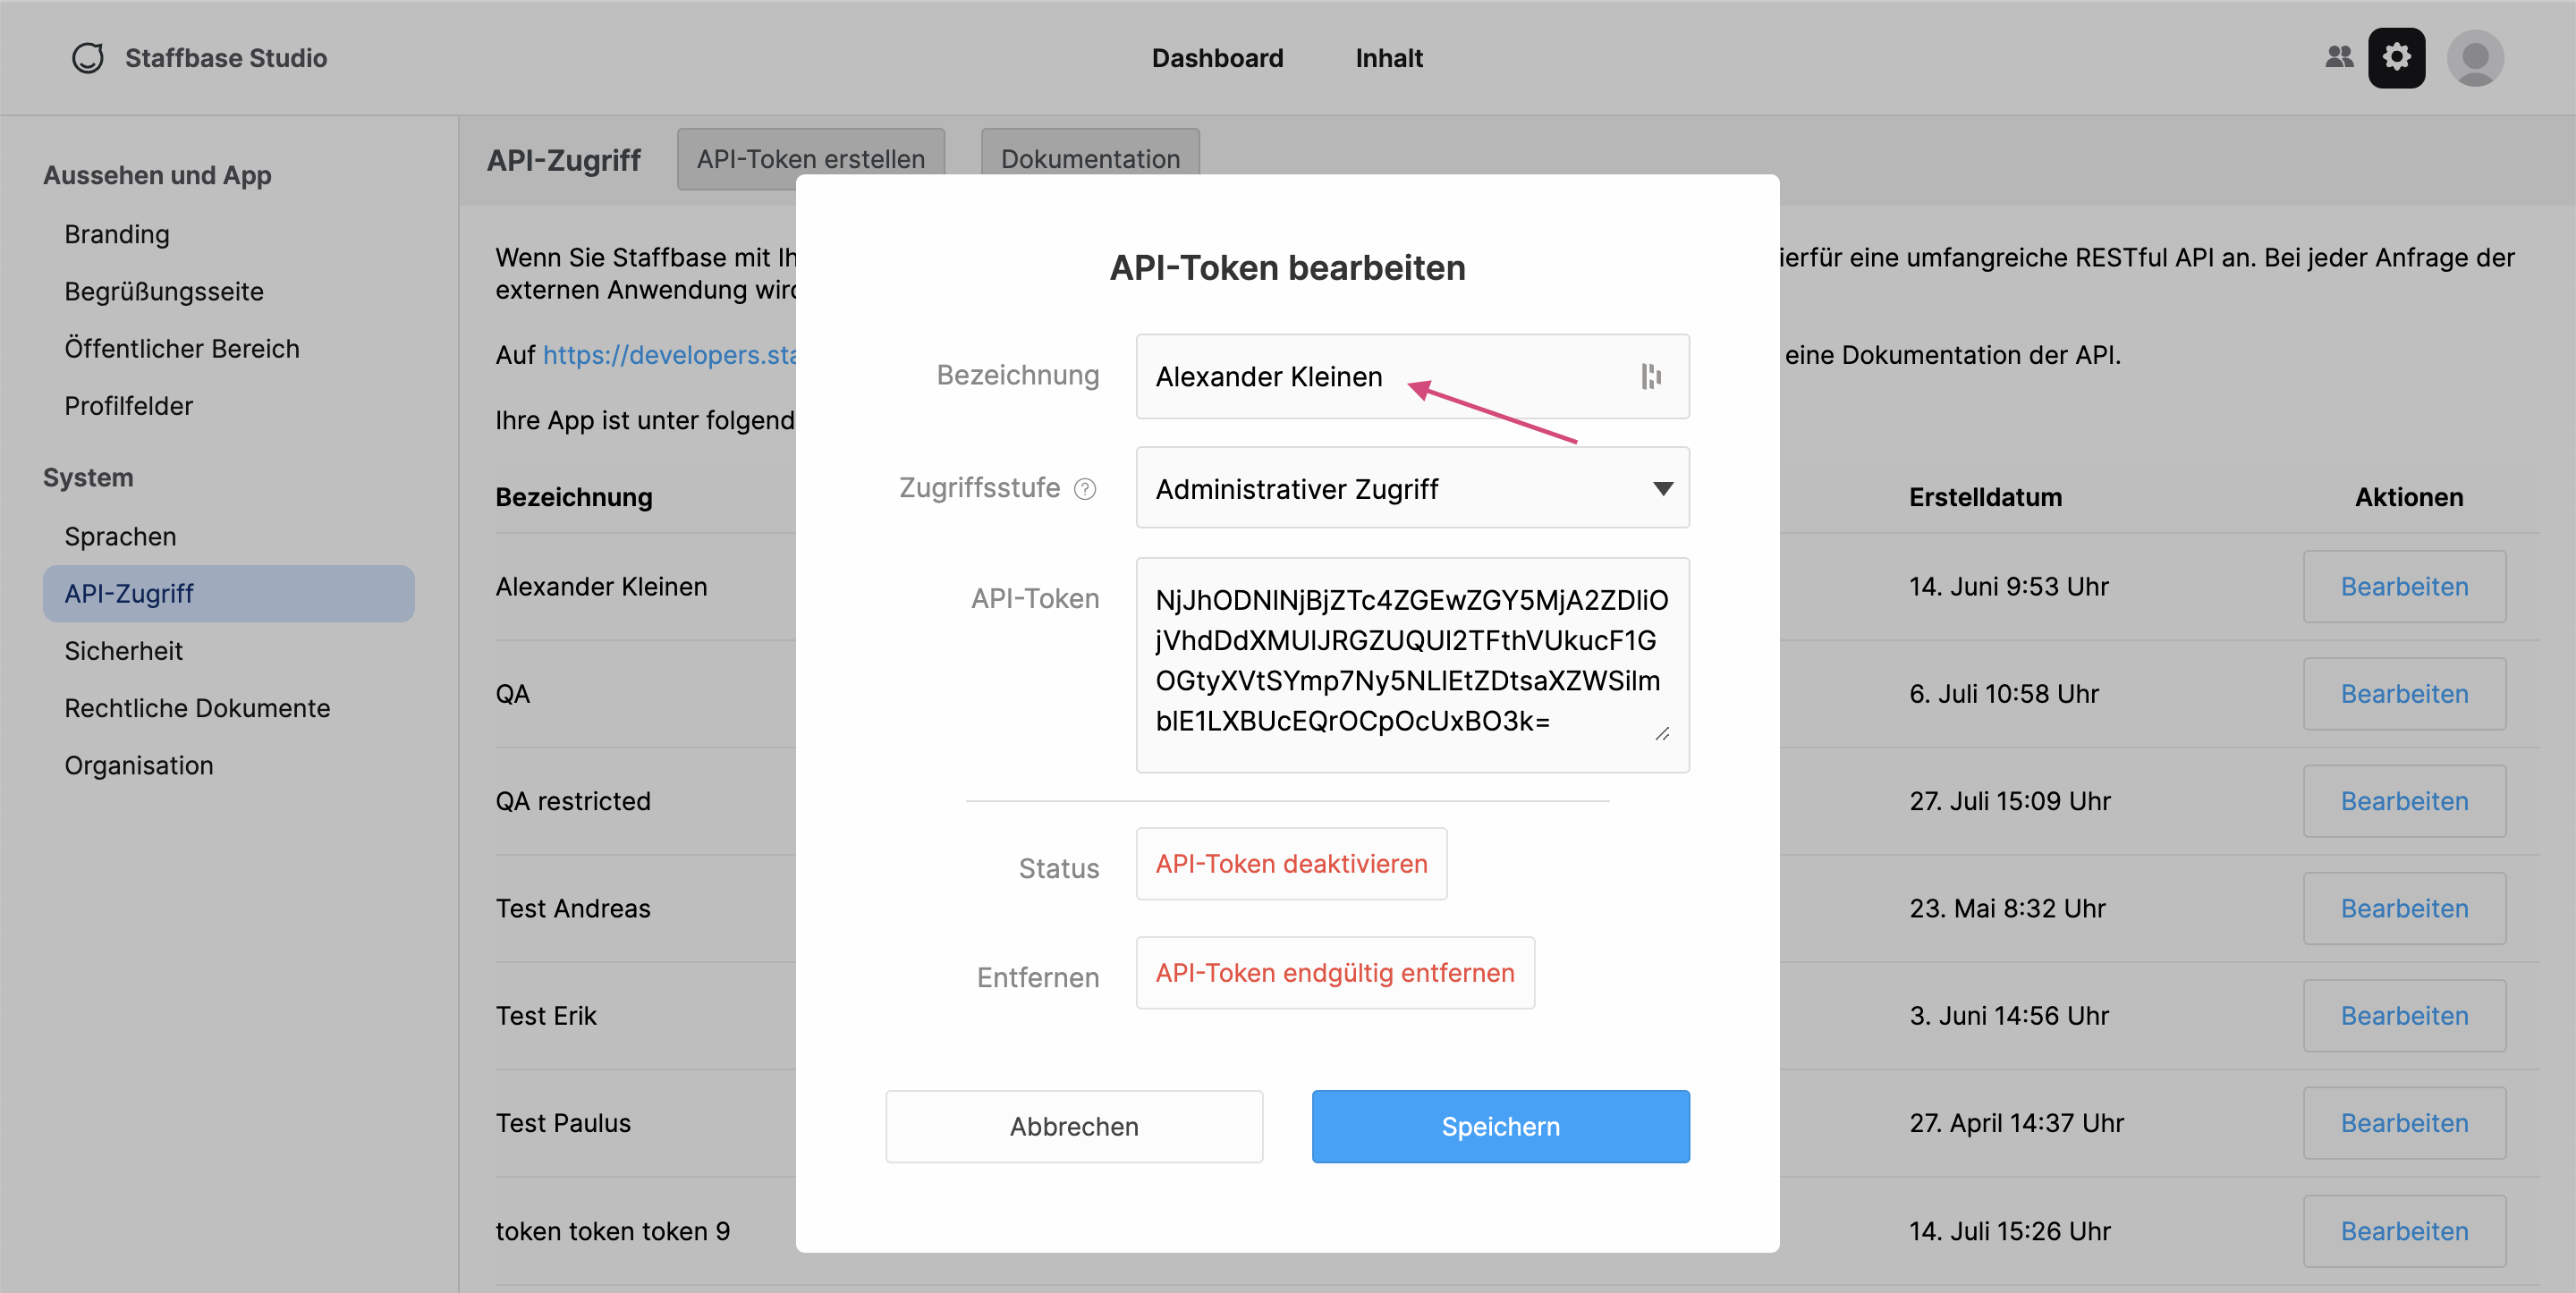
Task: Open the settings gear icon
Action: click(x=2396, y=57)
